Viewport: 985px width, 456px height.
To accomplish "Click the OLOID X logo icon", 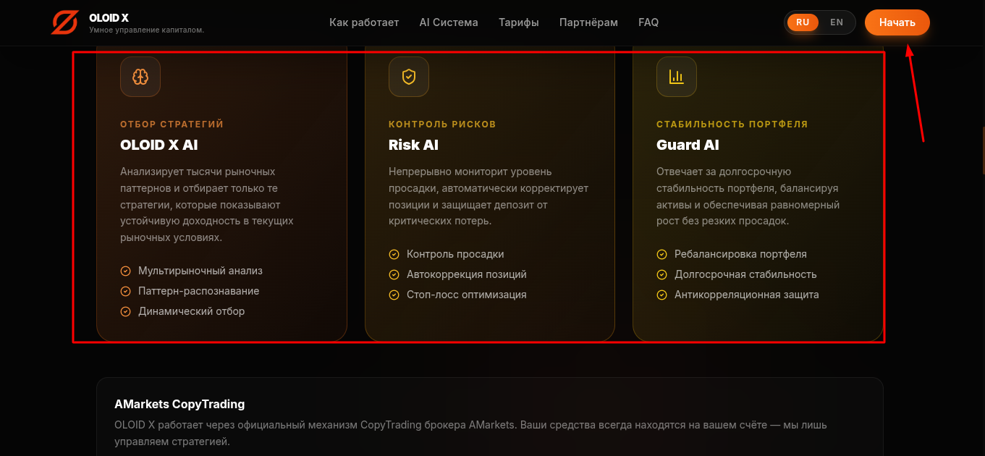I will pos(64,22).
